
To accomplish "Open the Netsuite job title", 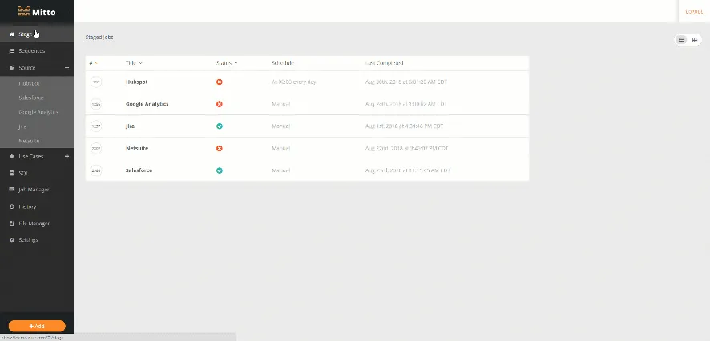I will coord(137,148).
